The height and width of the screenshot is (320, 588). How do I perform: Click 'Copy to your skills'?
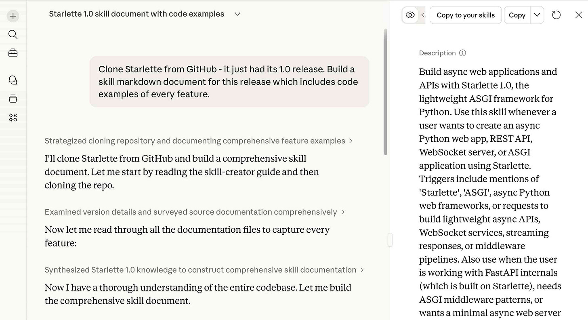tap(466, 15)
